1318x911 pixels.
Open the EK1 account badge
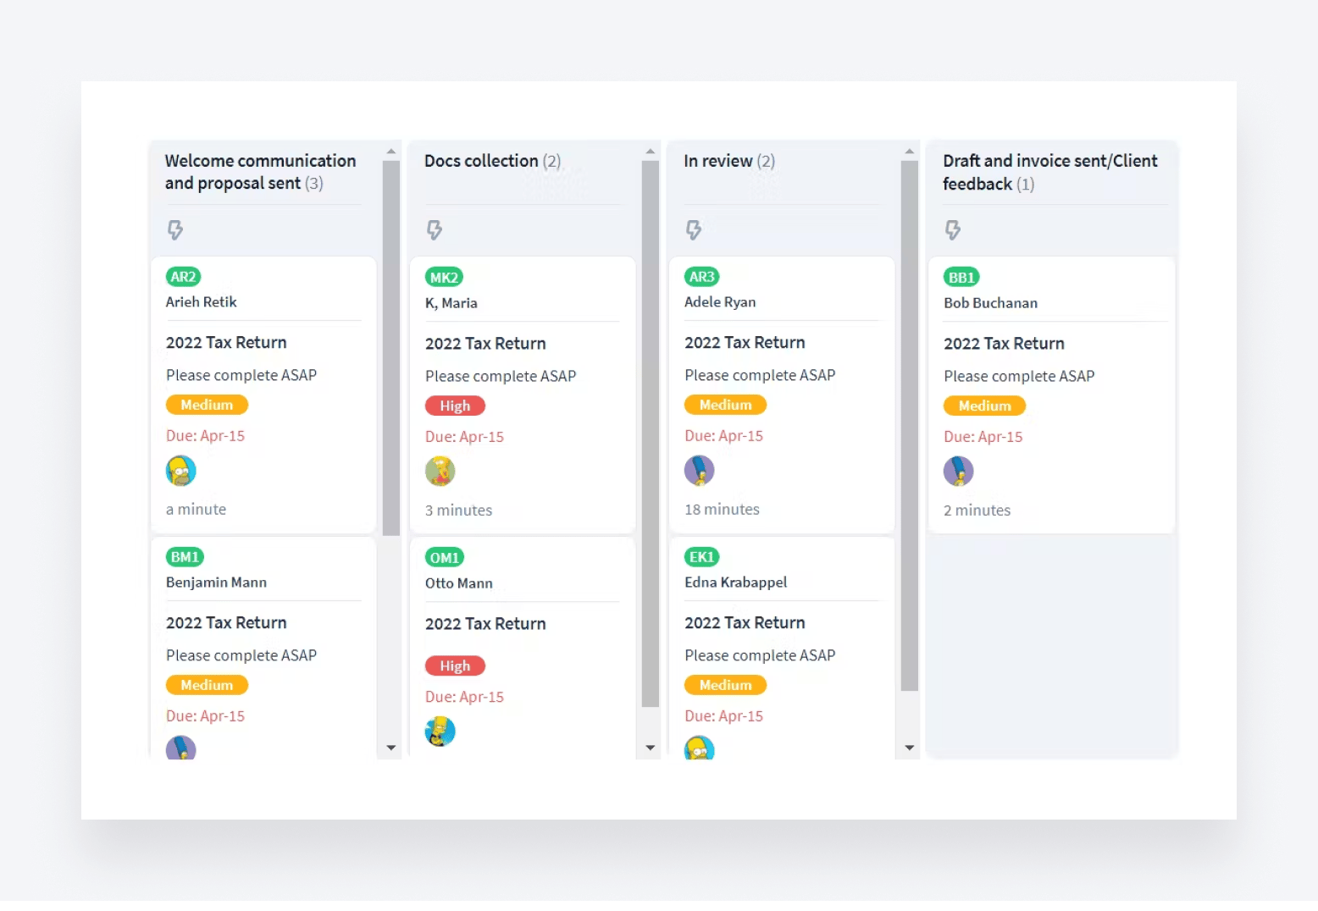click(702, 557)
